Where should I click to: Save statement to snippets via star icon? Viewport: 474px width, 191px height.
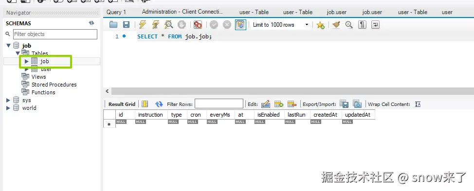click(x=320, y=25)
